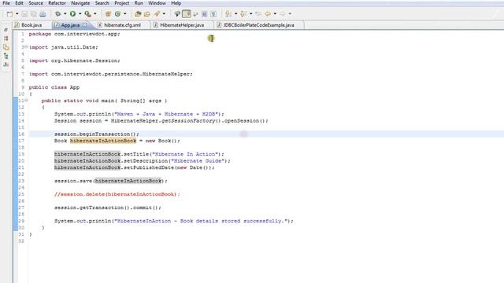Image resolution: width=504 pixels, height=283 pixels.
Task: Click the Open Task folder icon
Action: pos(147,14)
